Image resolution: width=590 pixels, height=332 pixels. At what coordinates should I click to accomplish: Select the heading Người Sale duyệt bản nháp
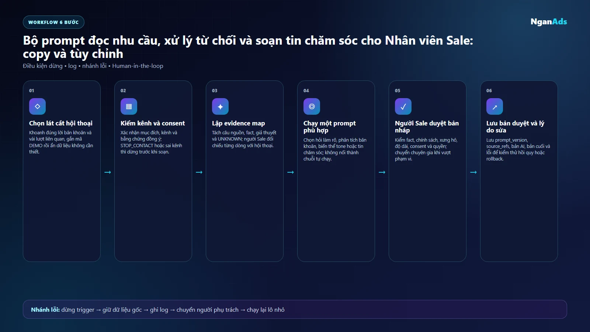pos(427,127)
